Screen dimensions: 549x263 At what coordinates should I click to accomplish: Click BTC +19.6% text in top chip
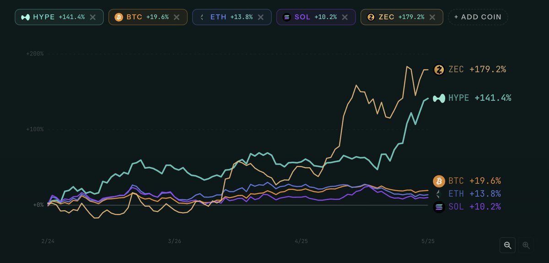pos(147,17)
